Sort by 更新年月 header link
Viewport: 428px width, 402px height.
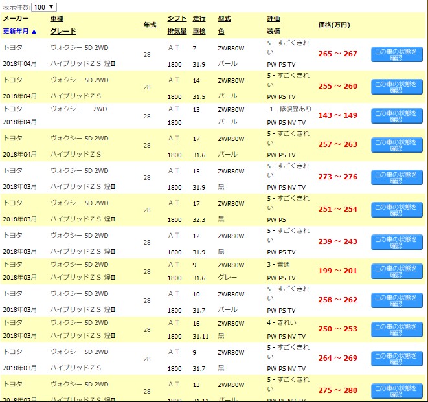[x=19, y=31]
